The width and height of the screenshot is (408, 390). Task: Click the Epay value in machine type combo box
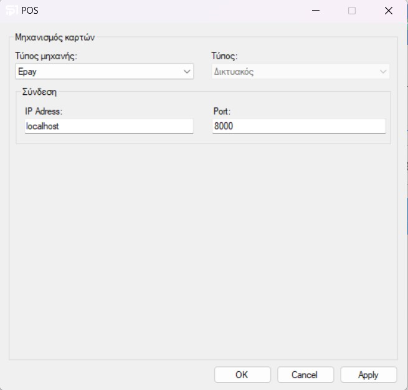(x=93, y=72)
